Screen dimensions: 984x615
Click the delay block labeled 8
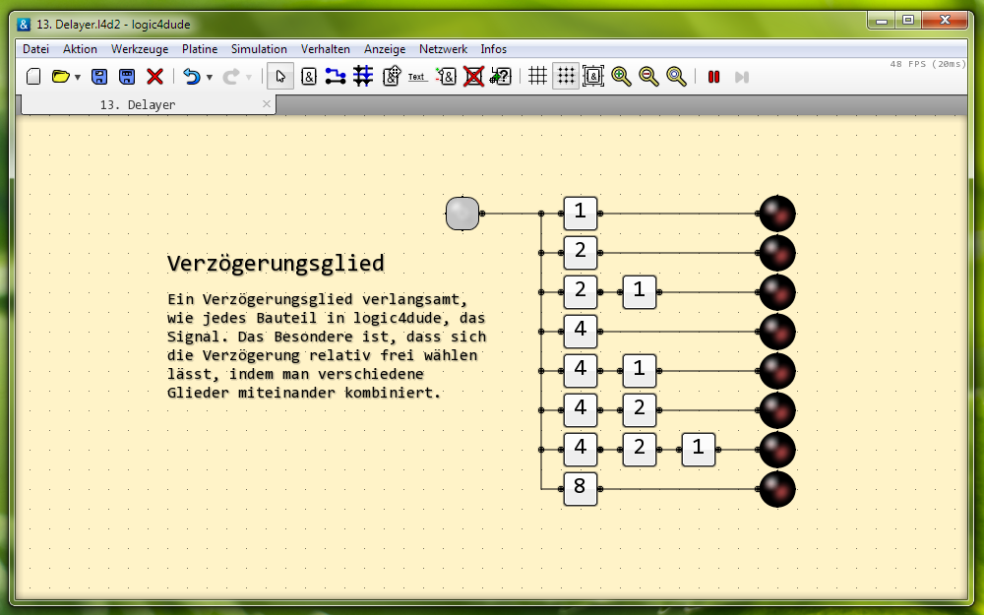[x=581, y=489]
